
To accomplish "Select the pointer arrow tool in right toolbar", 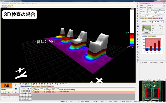I will click(138, 37).
